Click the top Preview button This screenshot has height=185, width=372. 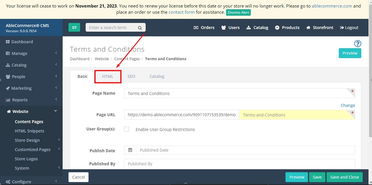click(x=350, y=53)
